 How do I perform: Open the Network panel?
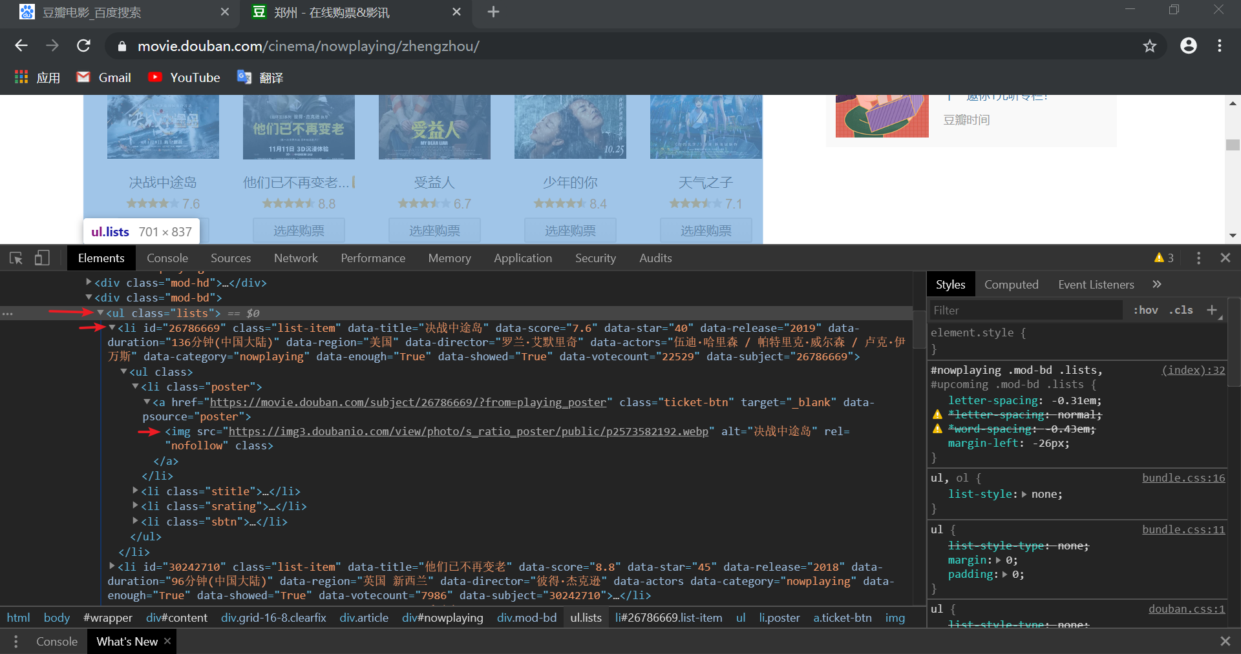click(296, 258)
